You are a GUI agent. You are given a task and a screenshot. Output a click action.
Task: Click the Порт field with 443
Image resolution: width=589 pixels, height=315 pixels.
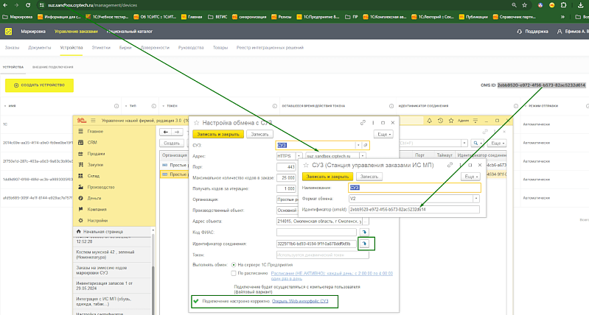(286, 167)
